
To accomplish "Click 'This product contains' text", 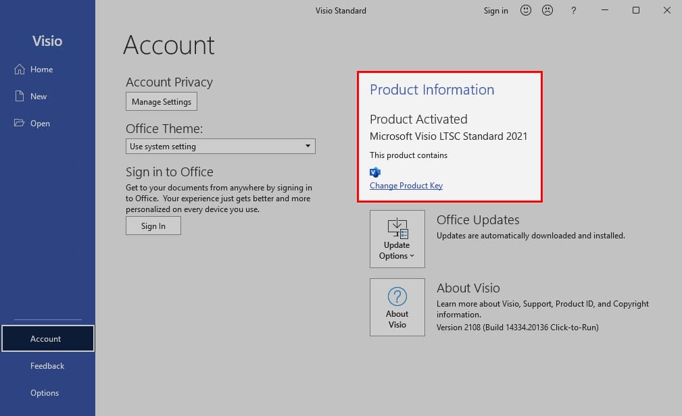I will pyautogui.click(x=408, y=155).
